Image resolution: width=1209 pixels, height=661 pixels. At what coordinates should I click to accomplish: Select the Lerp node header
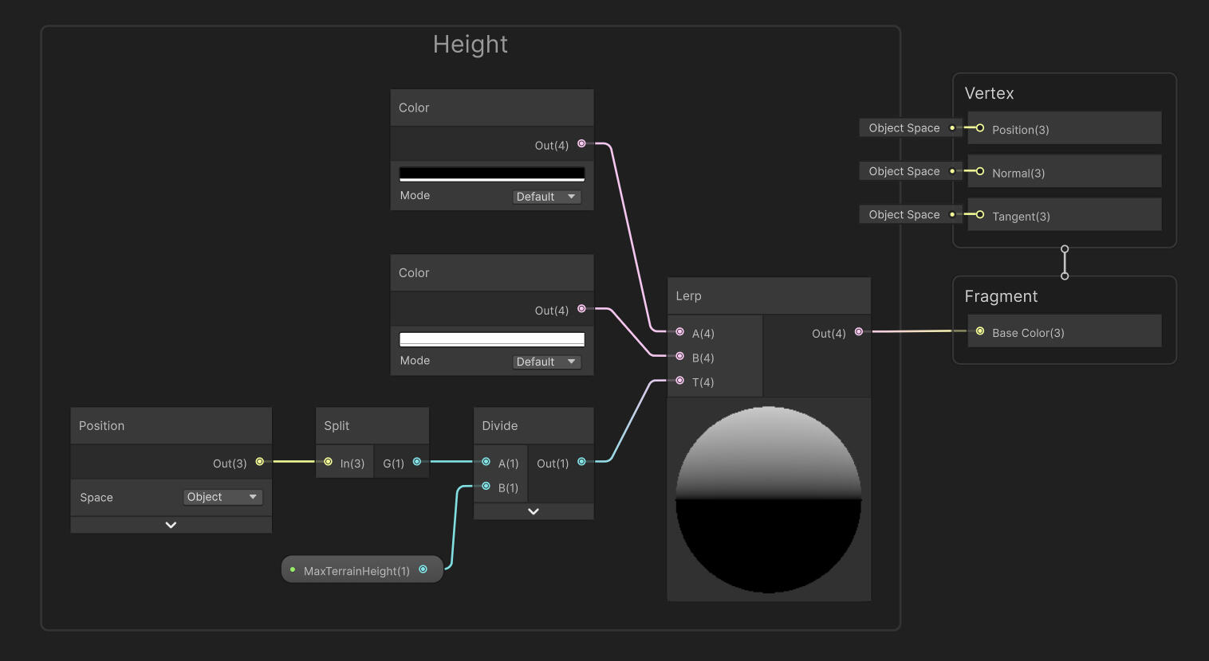point(768,296)
